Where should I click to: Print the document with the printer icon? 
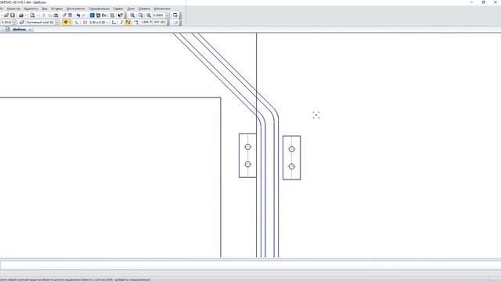coord(21,16)
